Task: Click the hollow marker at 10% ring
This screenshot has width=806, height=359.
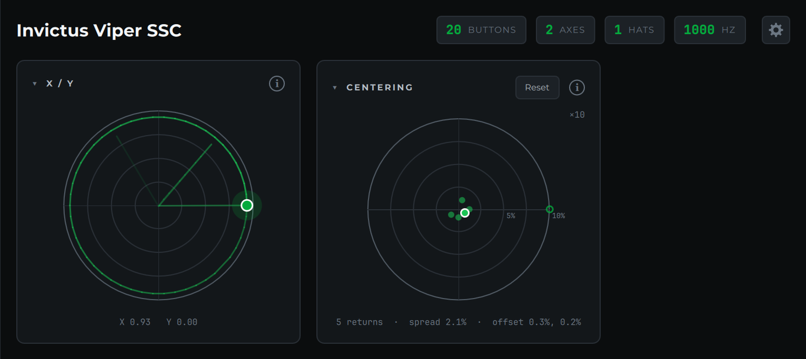Action: 550,209
